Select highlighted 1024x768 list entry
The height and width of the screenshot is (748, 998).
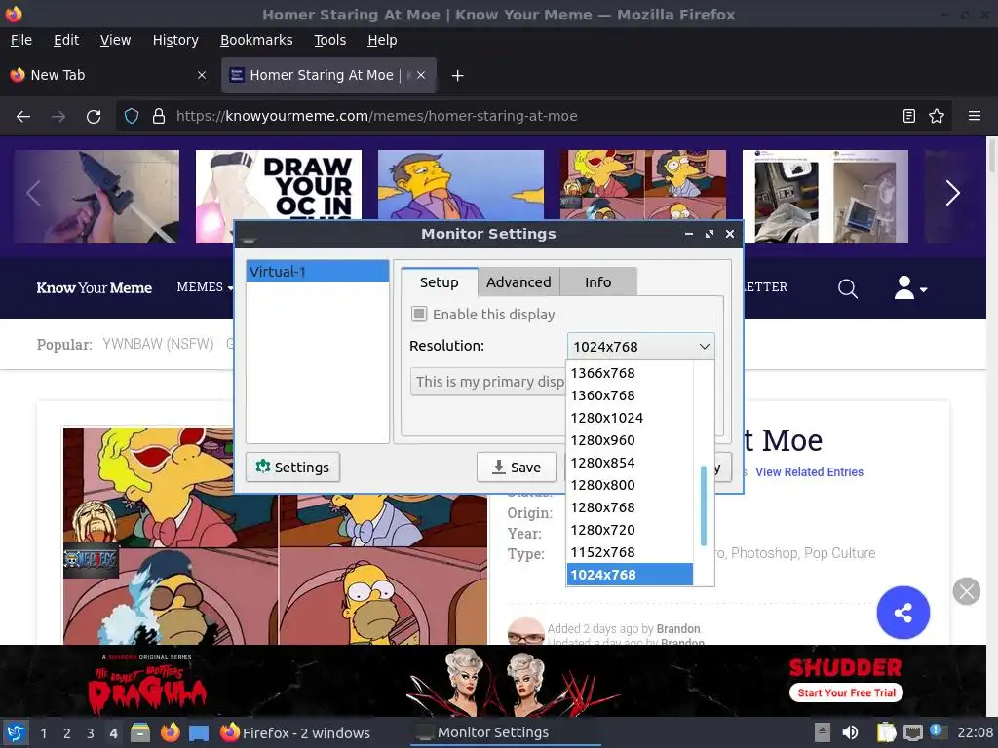pos(630,575)
